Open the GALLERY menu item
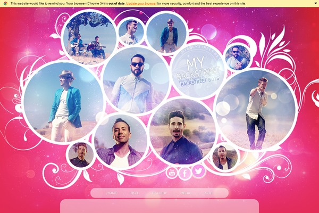This screenshot has width=319, height=213. pyautogui.click(x=159, y=193)
